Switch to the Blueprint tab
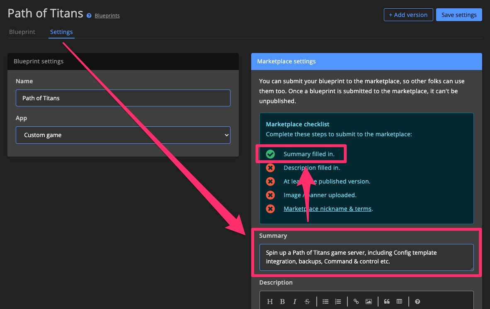The width and height of the screenshot is (490, 309). pos(22,32)
